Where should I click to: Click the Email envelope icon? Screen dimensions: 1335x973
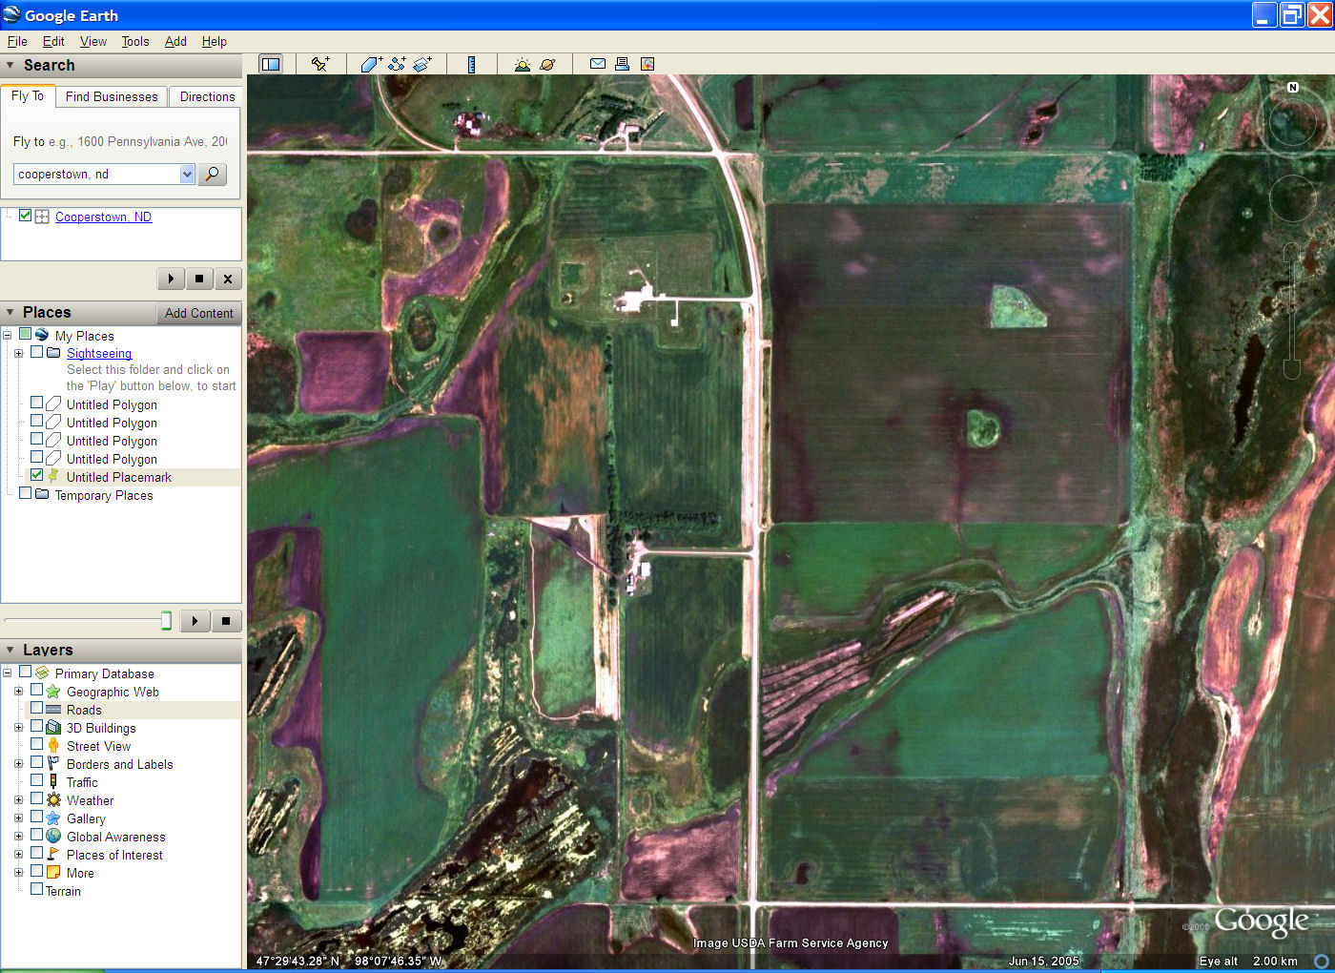[598, 64]
